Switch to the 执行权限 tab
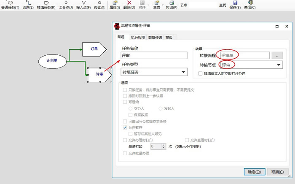Screen dimensions: 295x184 [x=138, y=38]
